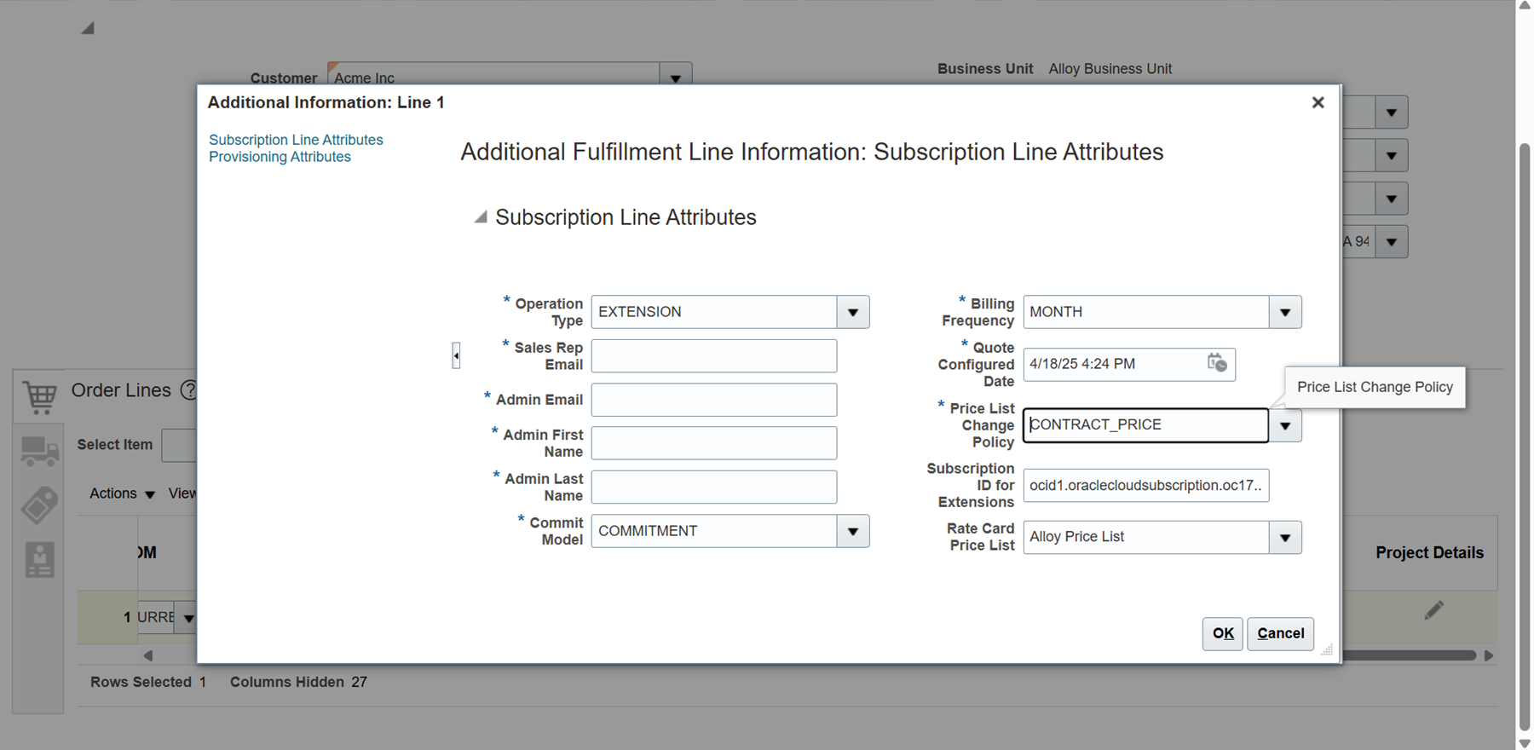Open the shipment truck sidebar icon
The height and width of the screenshot is (750, 1534).
pyautogui.click(x=39, y=452)
